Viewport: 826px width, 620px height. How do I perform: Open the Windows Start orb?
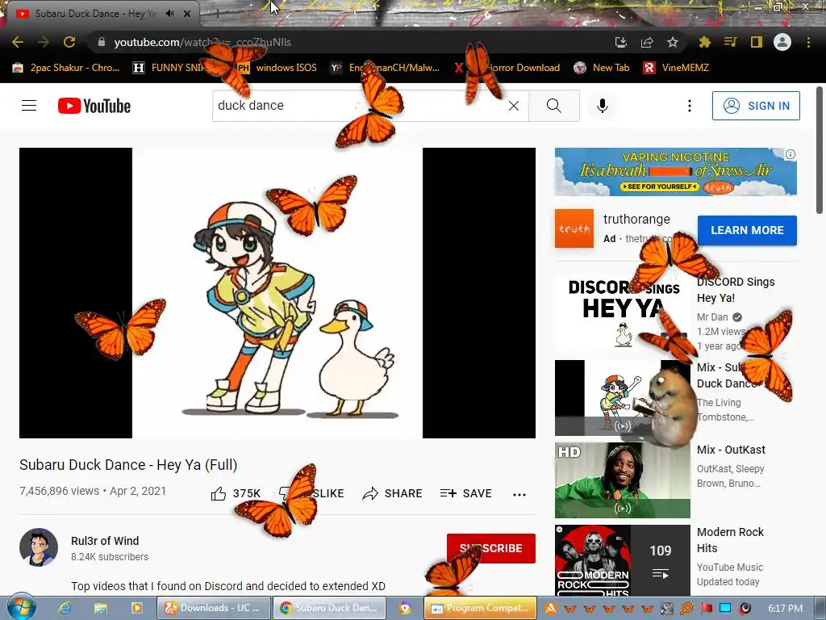coord(21,607)
